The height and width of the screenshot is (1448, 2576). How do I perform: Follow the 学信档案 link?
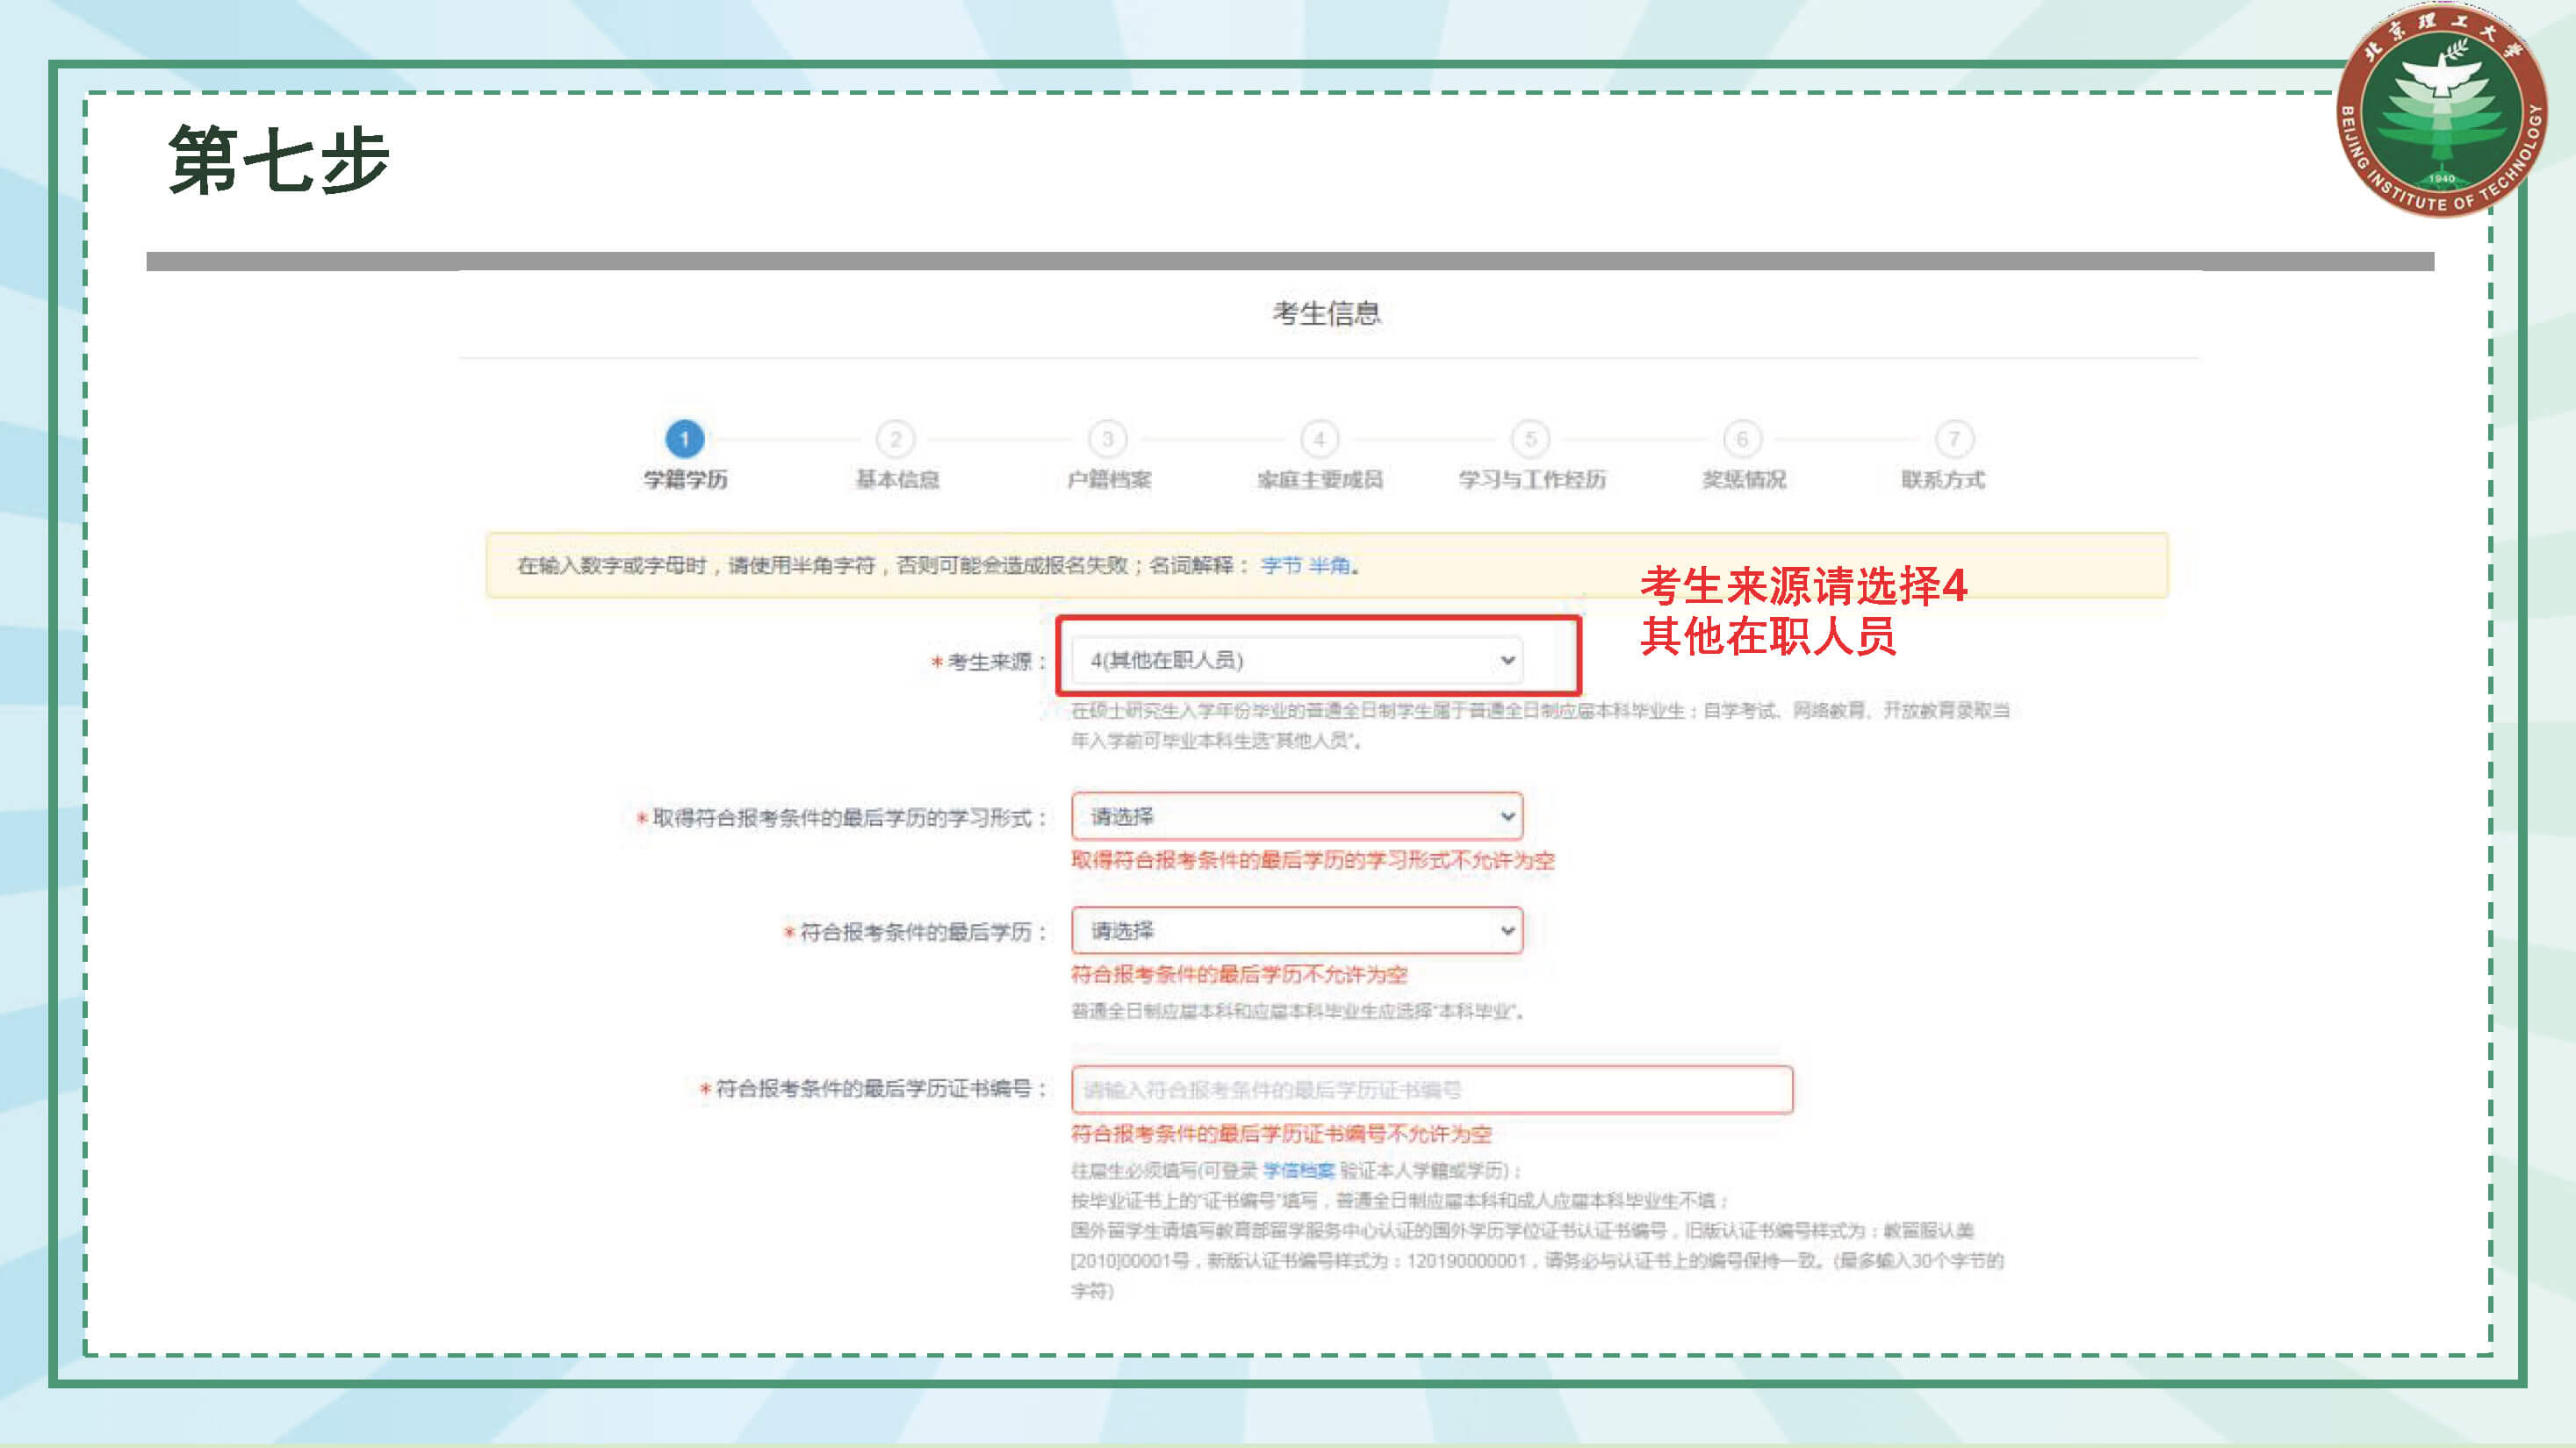click(x=1298, y=1170)
